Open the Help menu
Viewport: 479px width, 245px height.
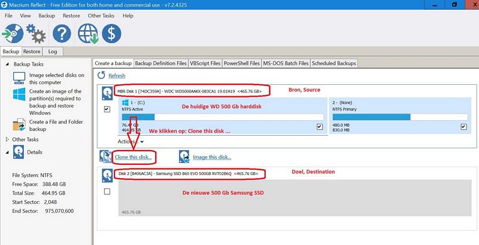click(128, 16)
